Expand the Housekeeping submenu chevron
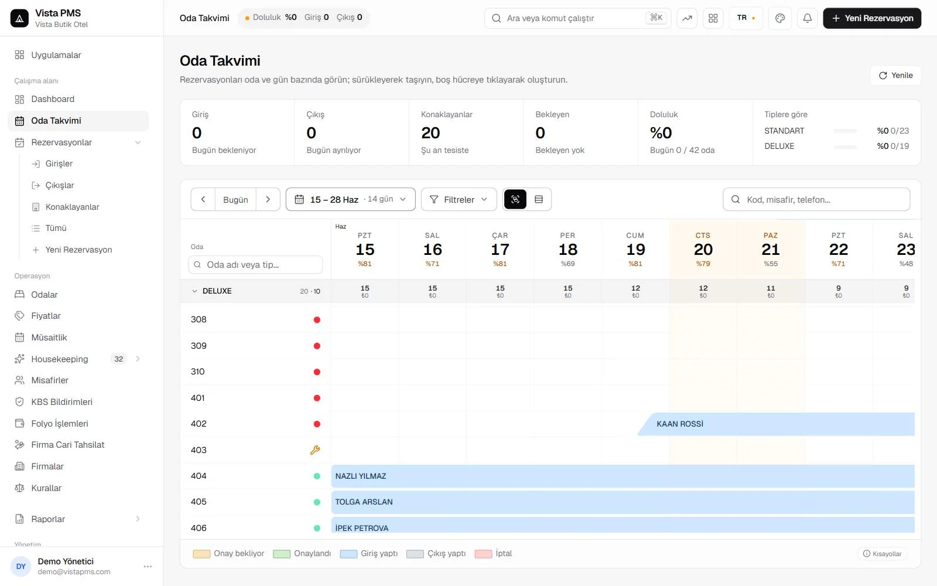This screenshot has height=586, width=937. (138, 359)
